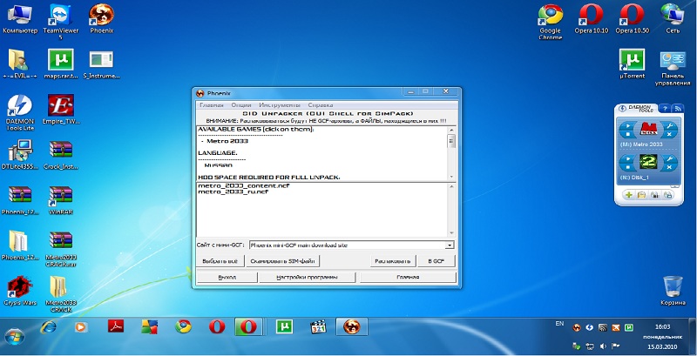Open the Главная menu in Phoenix

[x=211, y=105]
